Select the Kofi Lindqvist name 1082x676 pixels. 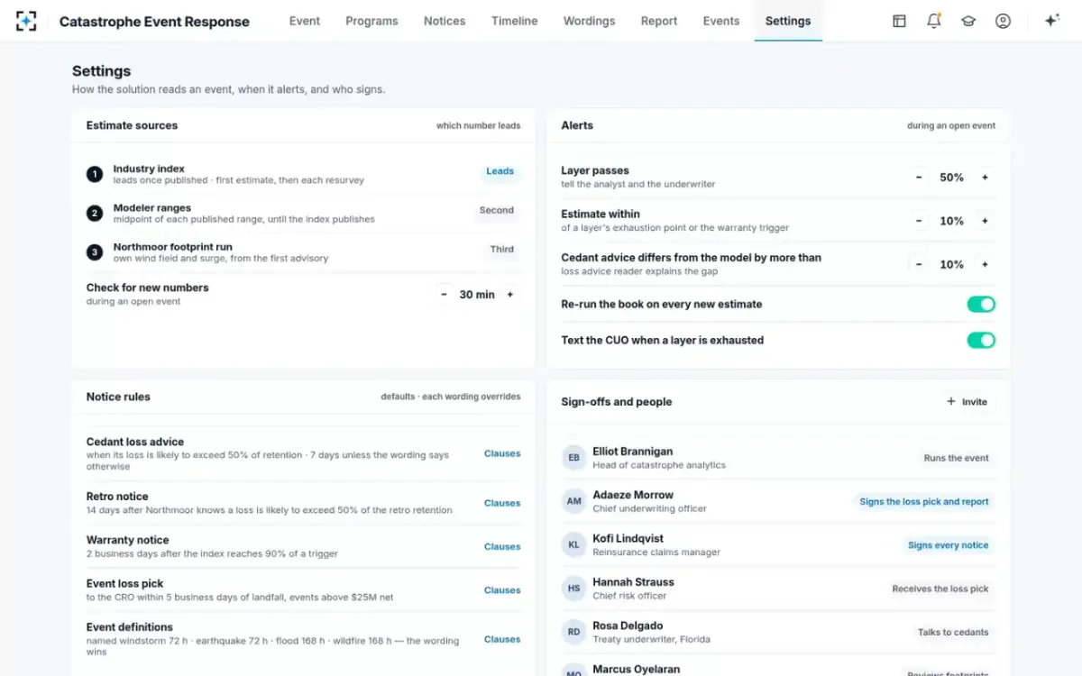[x=628, y=539]
